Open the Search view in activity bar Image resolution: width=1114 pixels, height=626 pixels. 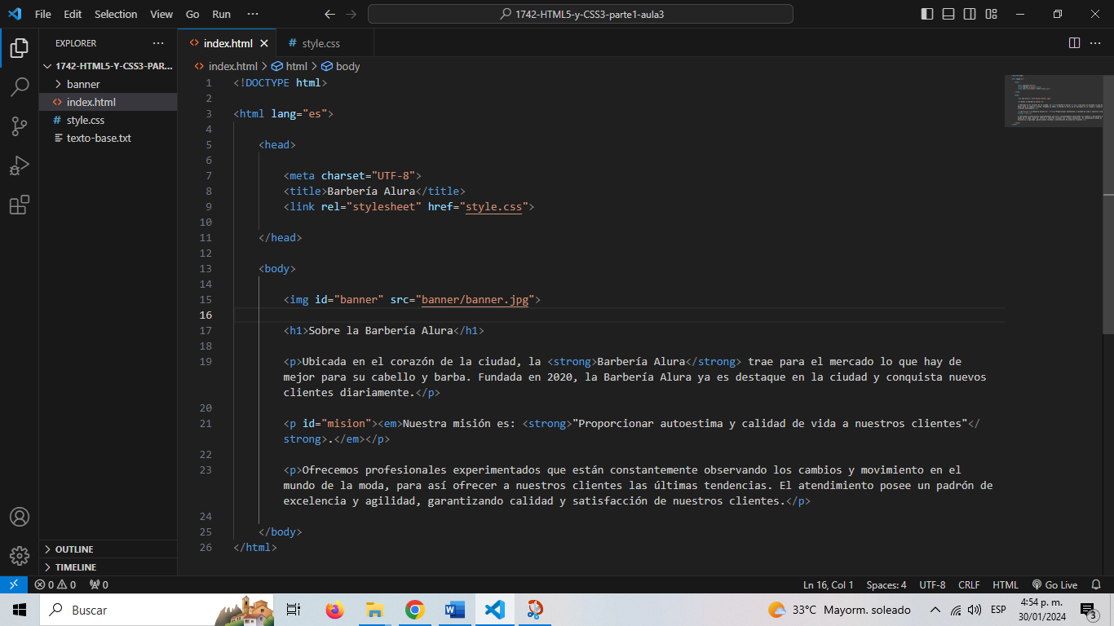click(x=20, y=87)
